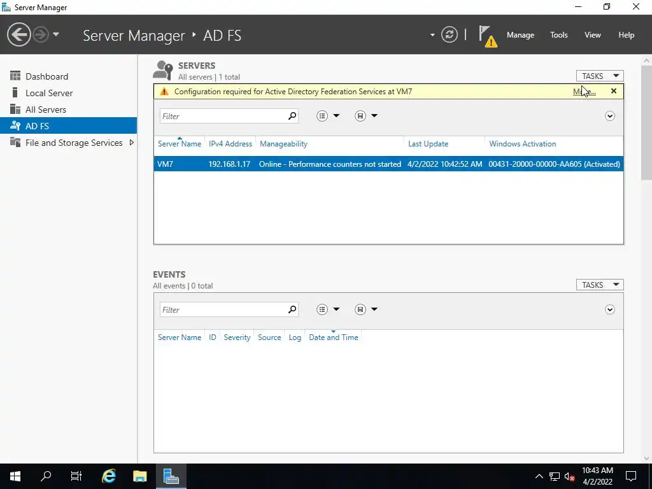The height and width of the screenshot is (489, 652).
Task: Click Servers saved queries disk icon
Action: pyautogui.click(x=360, y=116)
